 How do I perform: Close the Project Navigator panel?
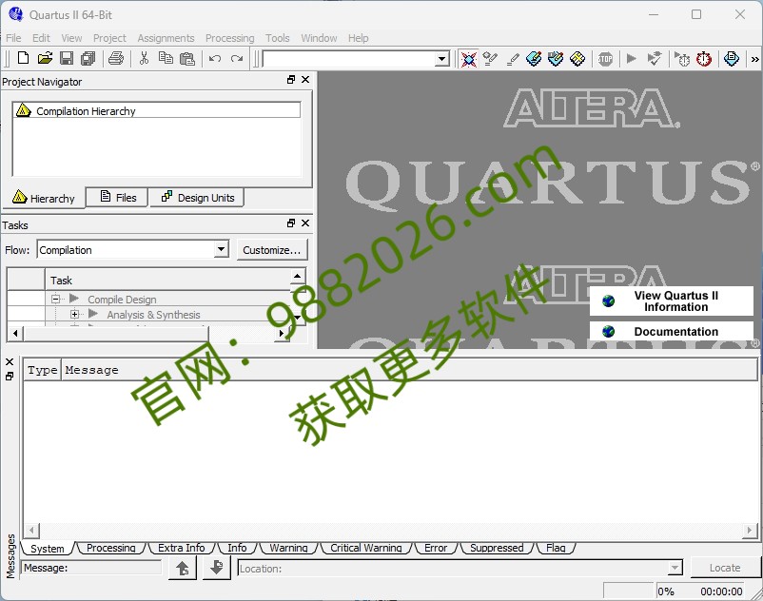[305, 79]
